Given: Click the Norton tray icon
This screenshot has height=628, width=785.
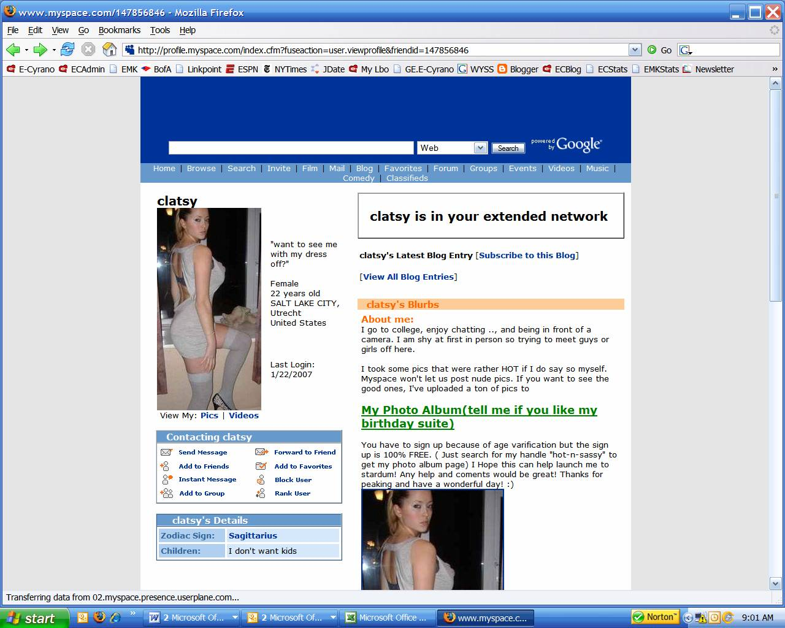Looking at the screenshot, I should (x=655, y=617).
